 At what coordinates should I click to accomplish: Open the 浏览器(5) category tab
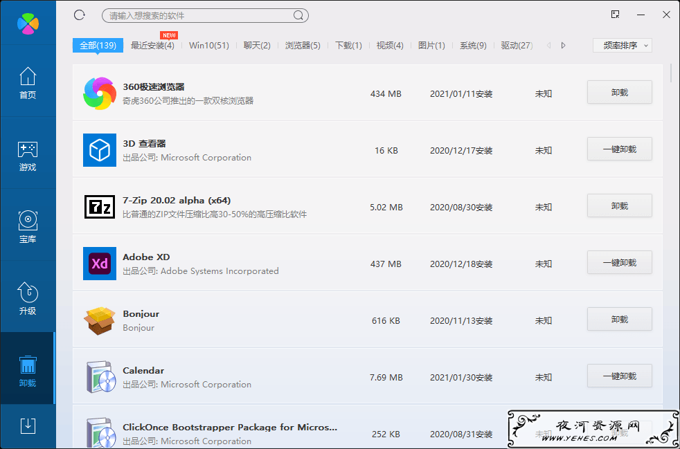click(303, 46)
